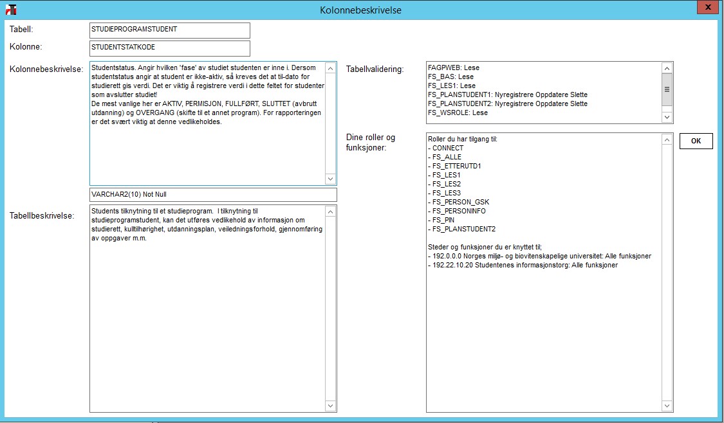Close the Kolonnebeskrivelse window
724x423 pixels.
(707, 7)
